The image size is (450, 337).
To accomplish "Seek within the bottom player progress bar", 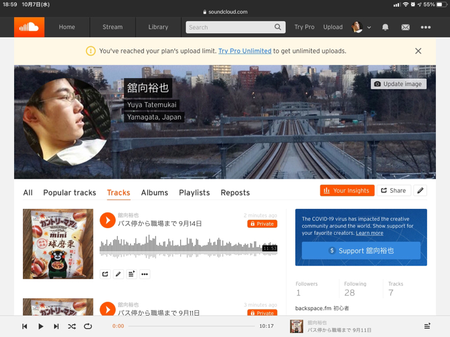I will pyautogui.click(x=191, y=326).
